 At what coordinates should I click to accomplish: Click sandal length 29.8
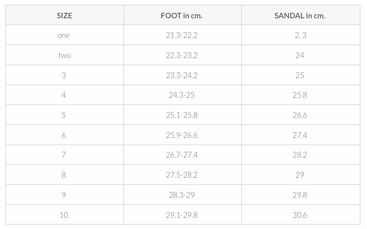(300, 195)
